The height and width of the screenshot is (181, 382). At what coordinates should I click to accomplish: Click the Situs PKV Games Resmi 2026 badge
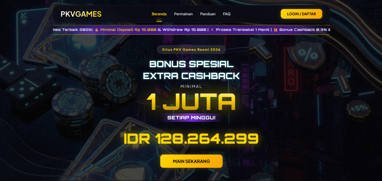coord(191,50)
